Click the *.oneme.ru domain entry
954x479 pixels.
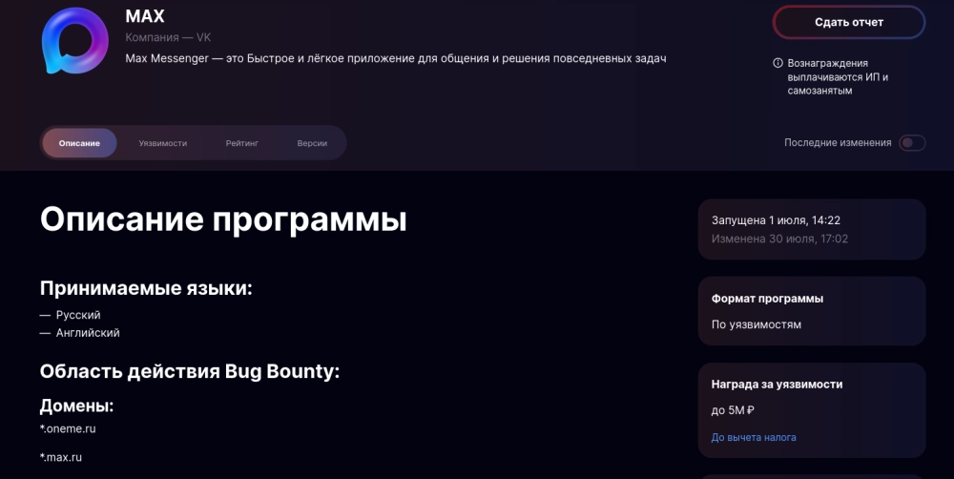click(x=68, y=428)
